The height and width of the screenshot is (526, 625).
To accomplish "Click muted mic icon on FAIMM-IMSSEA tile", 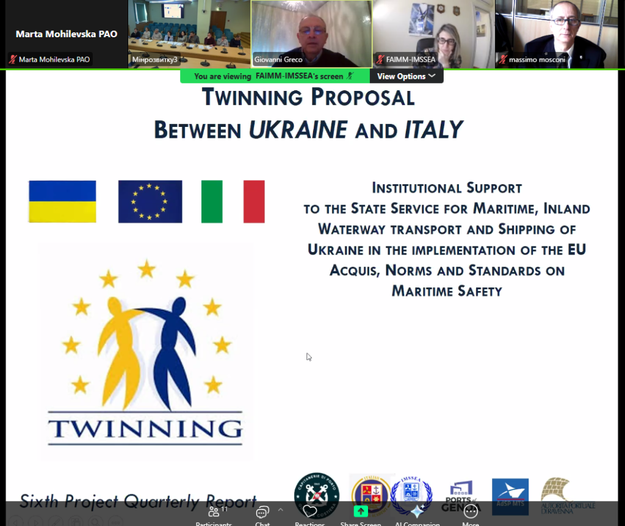I will (x=380, y=60).
